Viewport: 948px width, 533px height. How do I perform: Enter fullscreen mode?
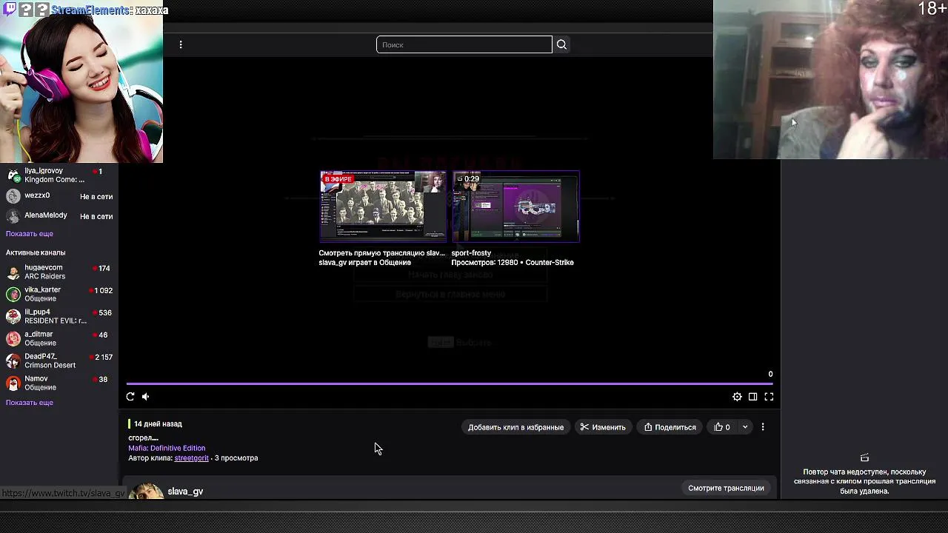[769, 397]
